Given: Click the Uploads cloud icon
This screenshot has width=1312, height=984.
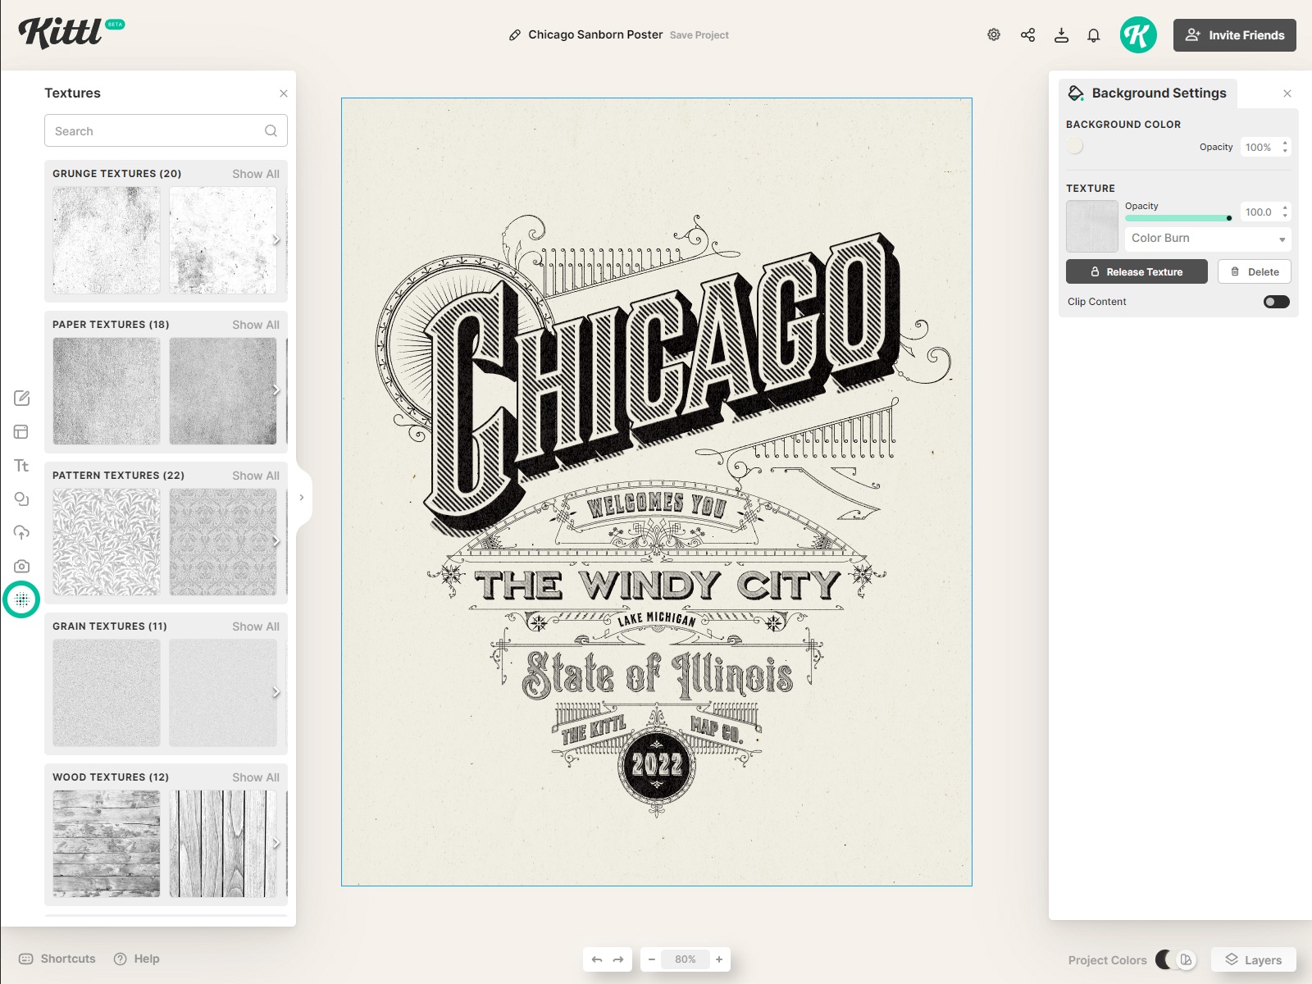Looking at the screenshot, I should (x=21, y=531).
